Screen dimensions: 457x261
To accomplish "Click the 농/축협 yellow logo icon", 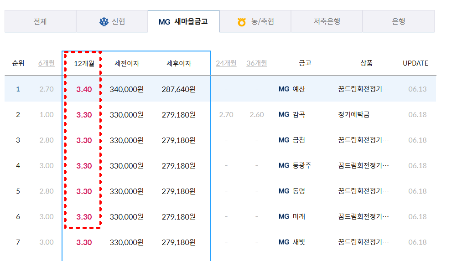I will tap(242, 22).
